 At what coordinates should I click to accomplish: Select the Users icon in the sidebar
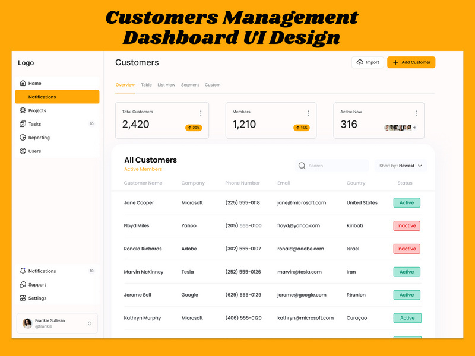[23, 151]
